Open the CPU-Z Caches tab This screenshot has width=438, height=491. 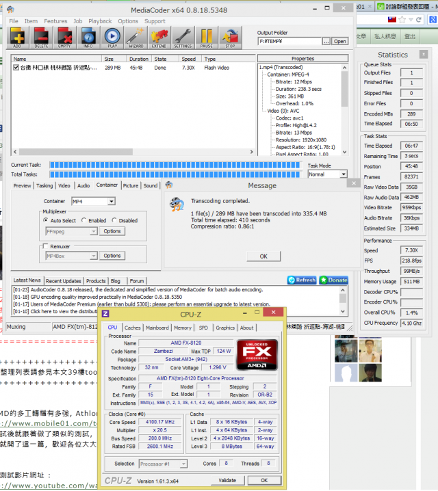[x=133, y=328]
